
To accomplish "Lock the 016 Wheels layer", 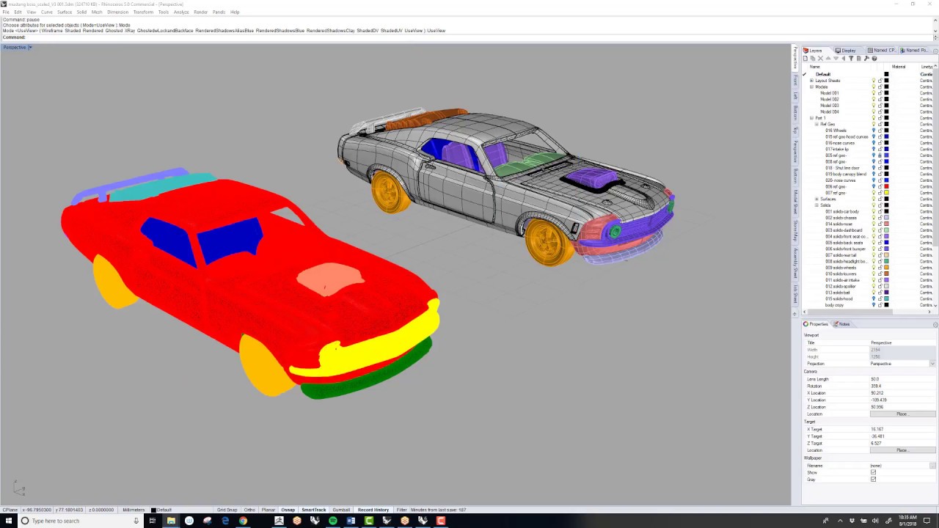I will point(880,131).
